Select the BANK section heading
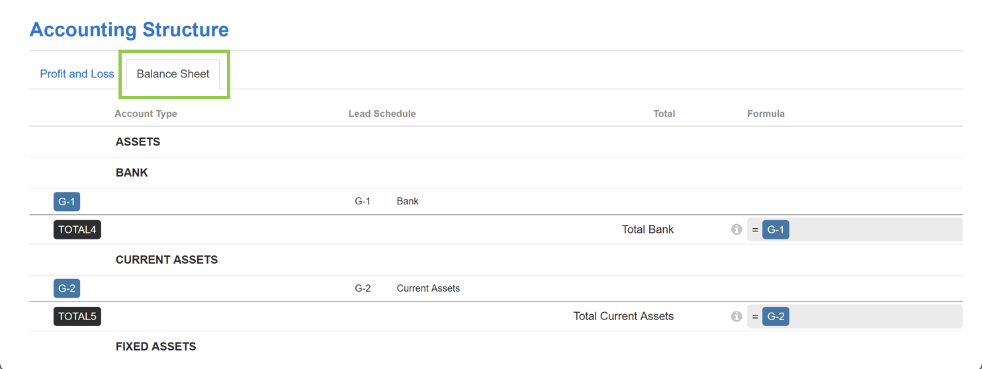Screen dimensions: 982x369 coord(132,173)
